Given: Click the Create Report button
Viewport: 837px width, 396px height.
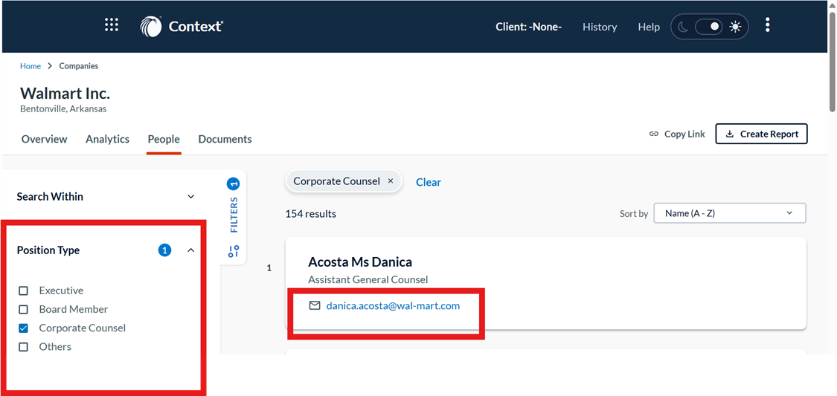Looking at the screenshot, I should 761,134.
